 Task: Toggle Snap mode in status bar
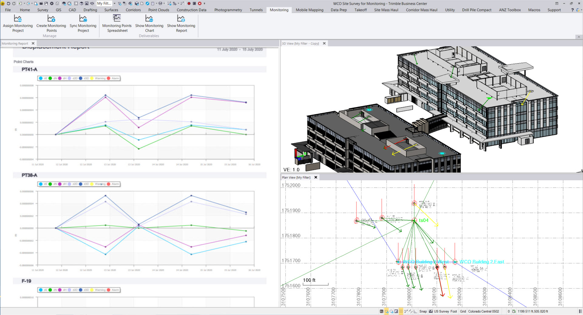coord(423,311)
